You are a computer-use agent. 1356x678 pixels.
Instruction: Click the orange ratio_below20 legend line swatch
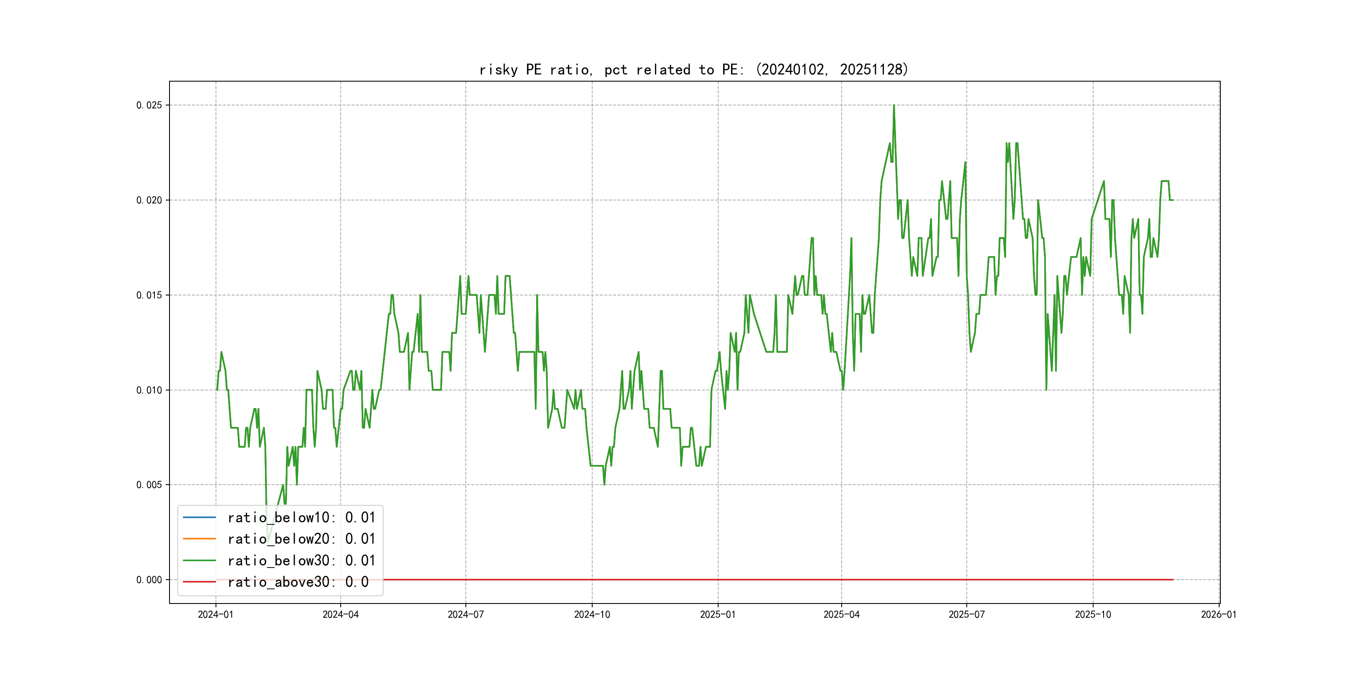click(199, 539)
